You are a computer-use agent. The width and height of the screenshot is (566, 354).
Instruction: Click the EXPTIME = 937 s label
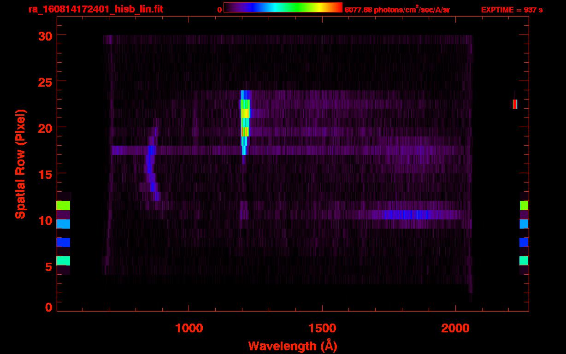[512, 10]
